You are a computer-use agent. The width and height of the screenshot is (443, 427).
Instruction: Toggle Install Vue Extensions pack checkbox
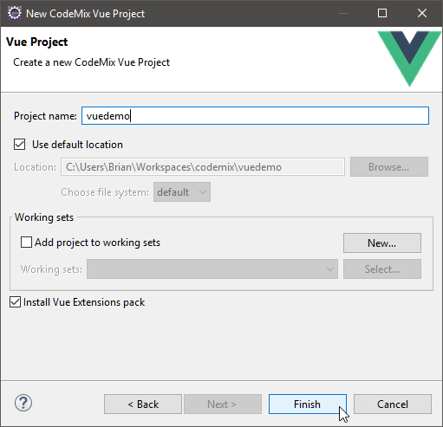pos(15,302)
